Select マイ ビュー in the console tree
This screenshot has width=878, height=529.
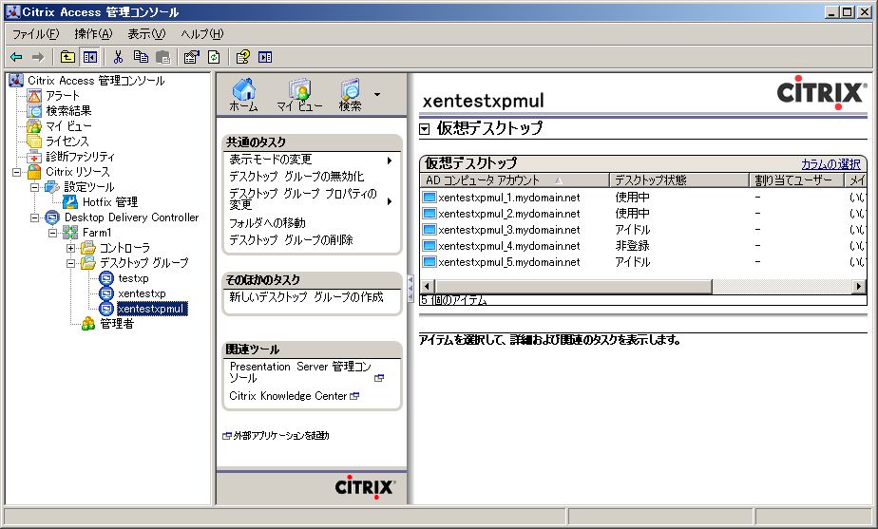[68, 126]
